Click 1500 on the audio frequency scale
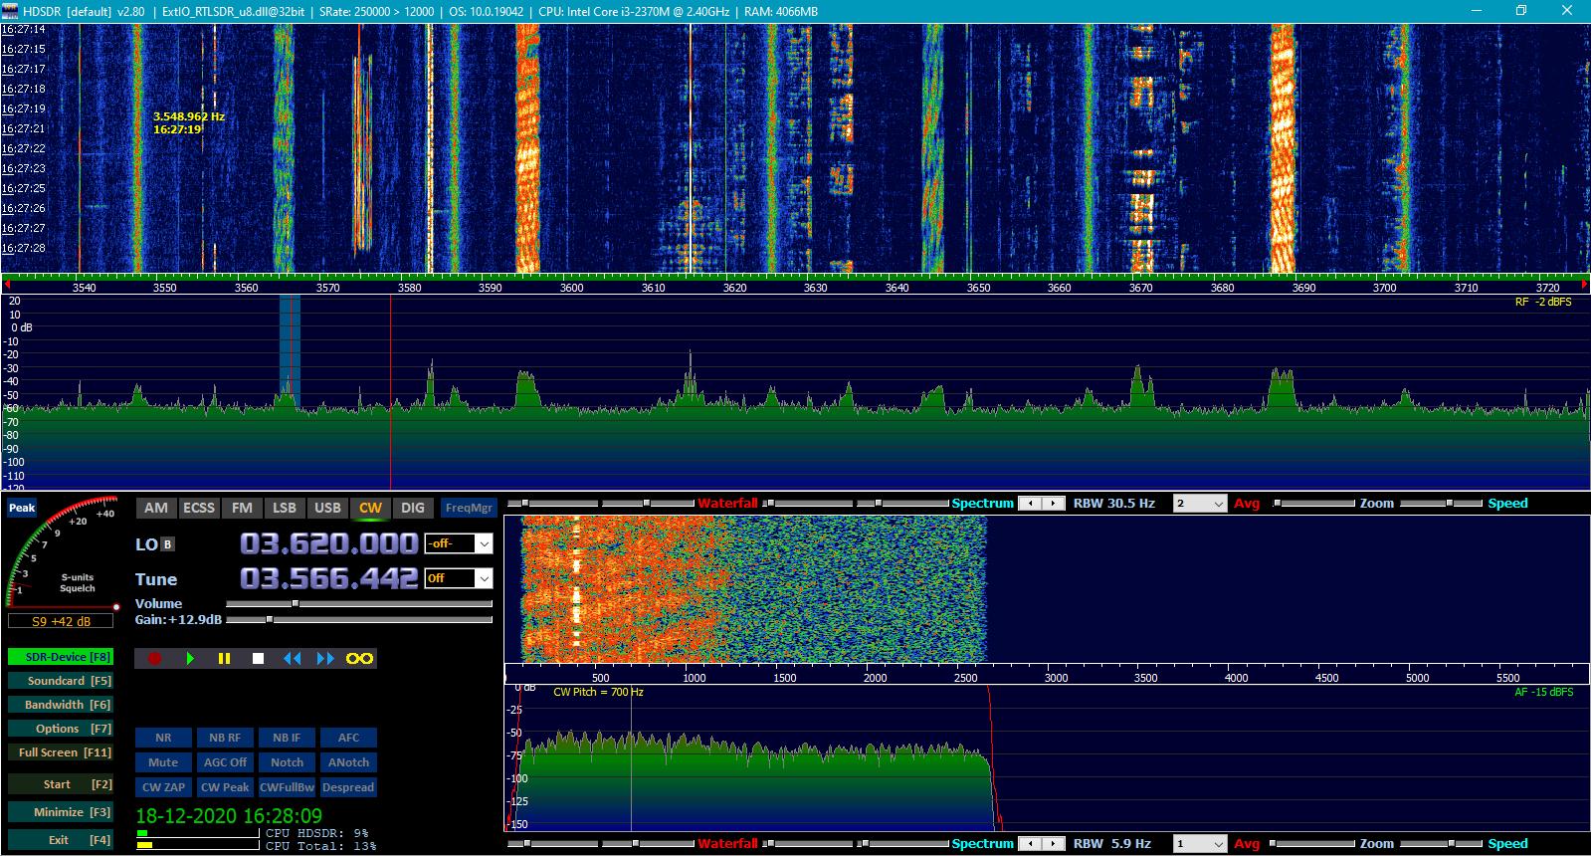Screen dimensions: 1591x856 tap(784, 678)
